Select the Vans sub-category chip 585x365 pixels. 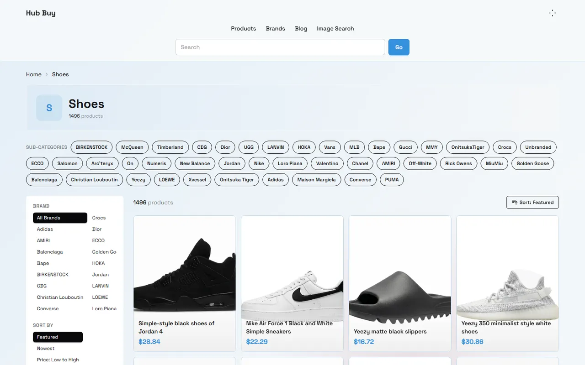(330, 147)
